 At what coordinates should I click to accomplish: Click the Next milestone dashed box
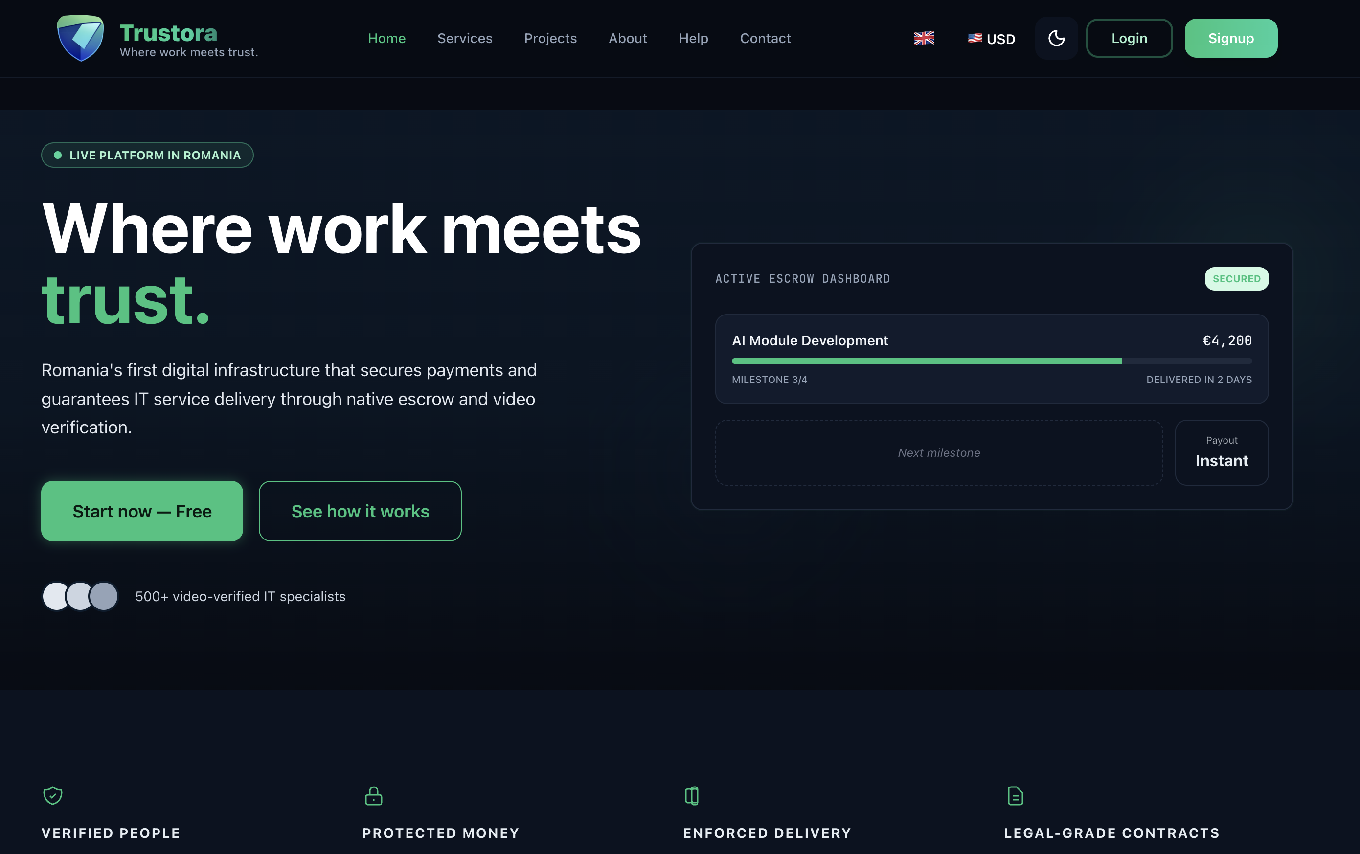tap(939, 452)
